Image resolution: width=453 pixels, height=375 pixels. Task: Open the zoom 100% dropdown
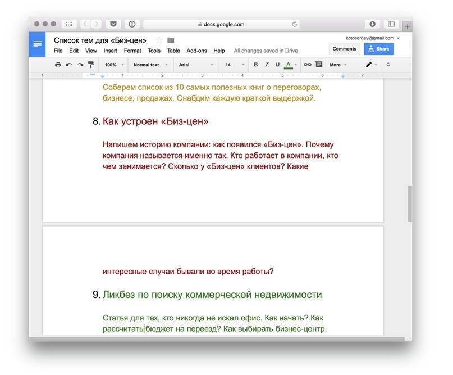pyautogui.click(x=114, y=65)
